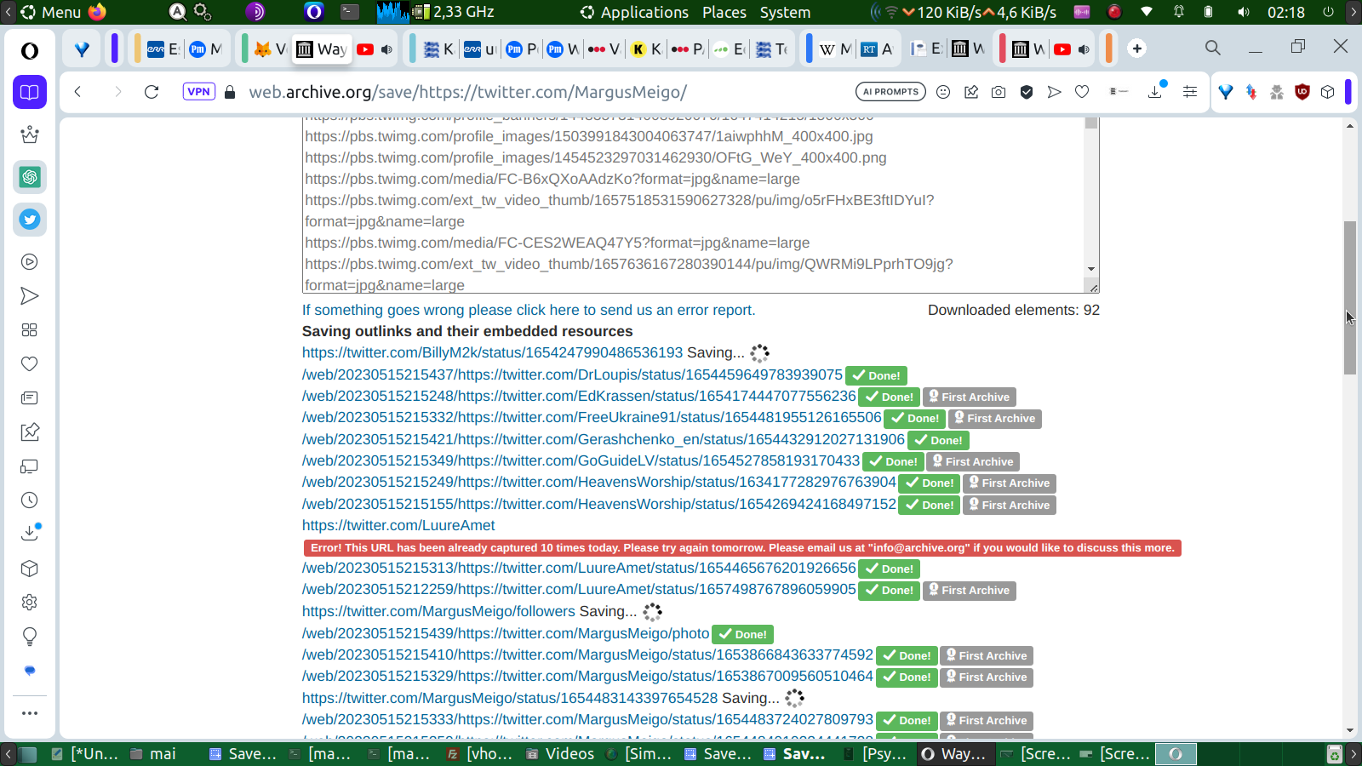Open the archived MargusMeigo photo link
This screenshot has height=766, width=1362.
tap(506, 633)
